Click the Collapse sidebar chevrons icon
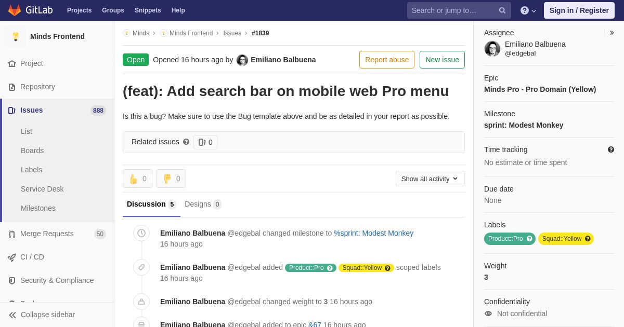 coord(12,315)
